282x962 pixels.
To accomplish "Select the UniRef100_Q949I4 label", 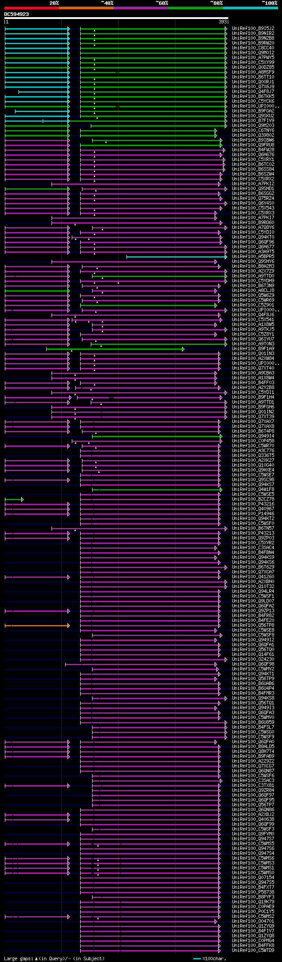I will [253, 436].
